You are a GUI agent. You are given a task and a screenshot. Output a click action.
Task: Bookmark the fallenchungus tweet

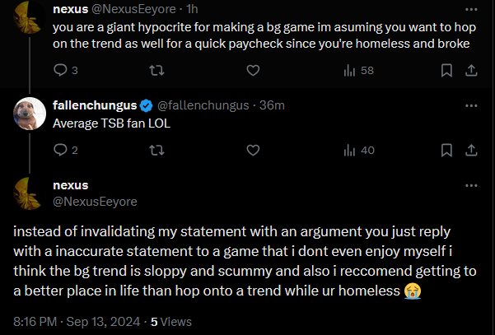(x=446, y=150)
